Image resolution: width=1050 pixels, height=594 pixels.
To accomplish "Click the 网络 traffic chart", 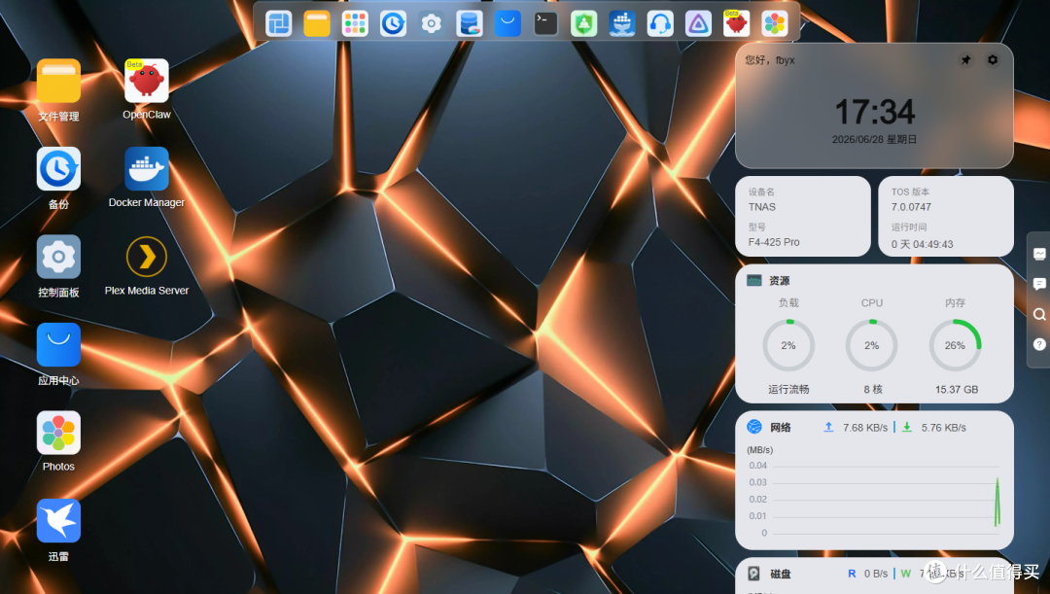I will 874,498.
